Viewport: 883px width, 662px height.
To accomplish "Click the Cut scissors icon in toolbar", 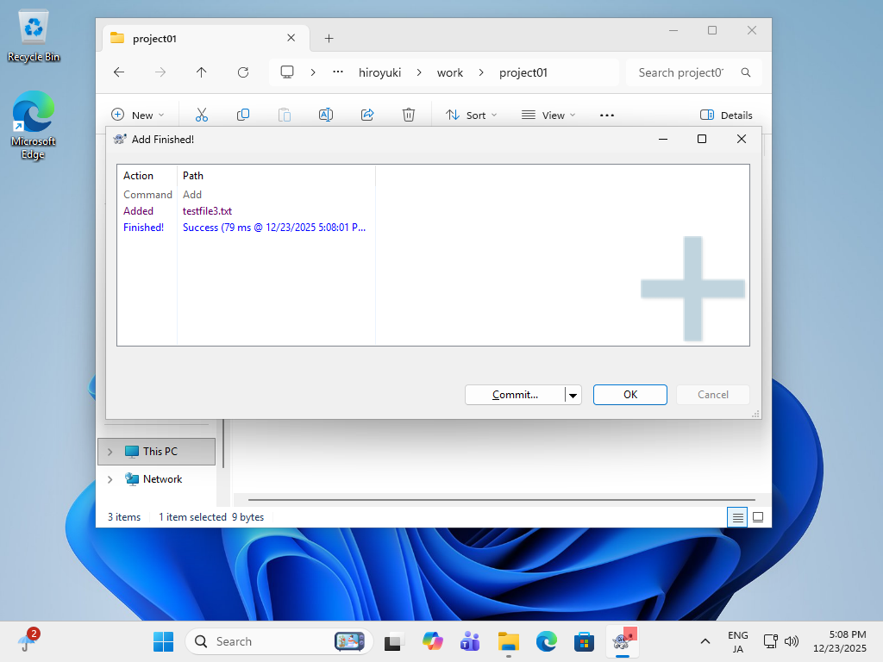I will point(202,115).
